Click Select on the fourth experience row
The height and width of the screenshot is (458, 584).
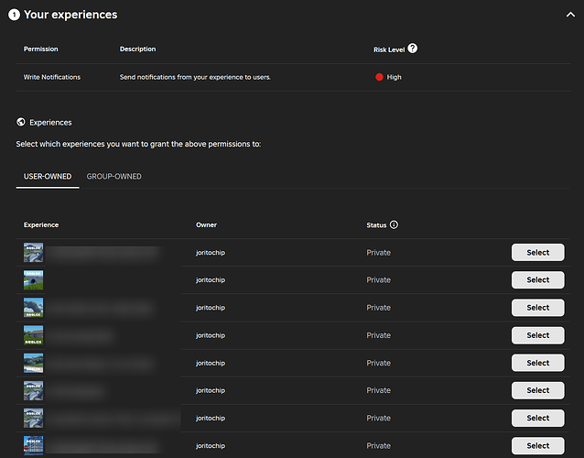(537, 335)
